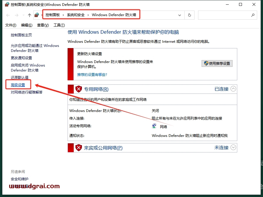Open recent locations dropdown arrow
263x197 pixels.
tap(23, 15)
